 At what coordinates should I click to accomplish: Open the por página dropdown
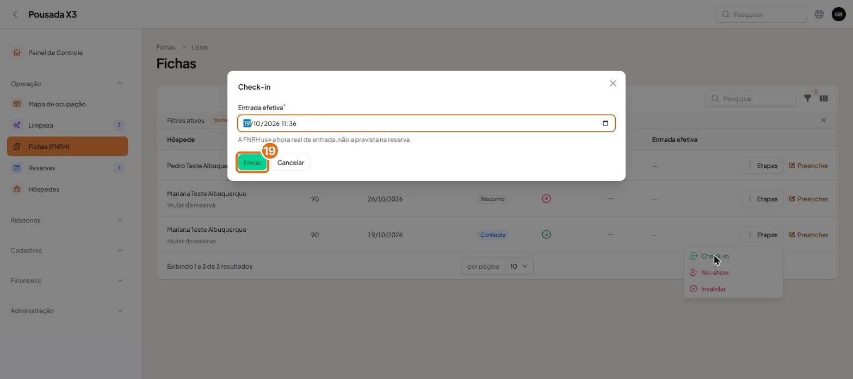(519, 267)
